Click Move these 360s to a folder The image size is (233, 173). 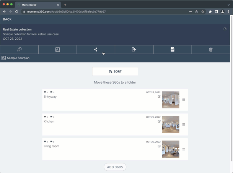pyautogui.click(x=115, y=82)
